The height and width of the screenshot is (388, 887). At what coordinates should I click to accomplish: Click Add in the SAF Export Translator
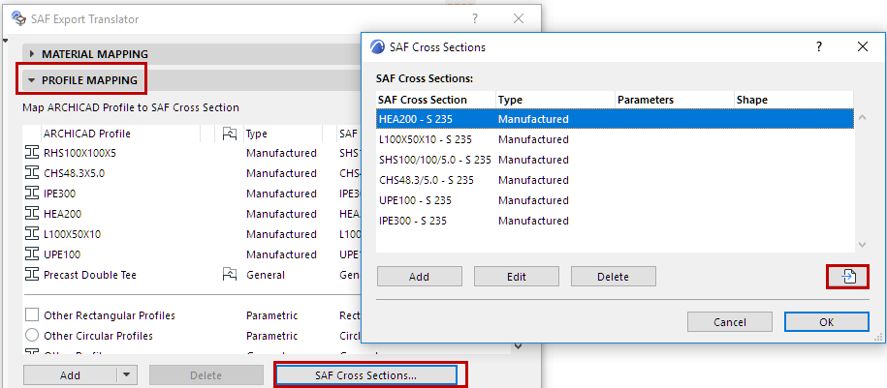point(70,375)
